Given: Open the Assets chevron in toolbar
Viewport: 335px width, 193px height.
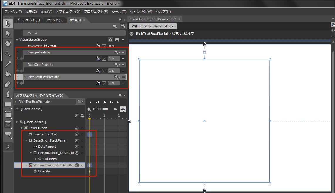Looking at the screenshot, I should pyautogui.click(x=8, y=147).
